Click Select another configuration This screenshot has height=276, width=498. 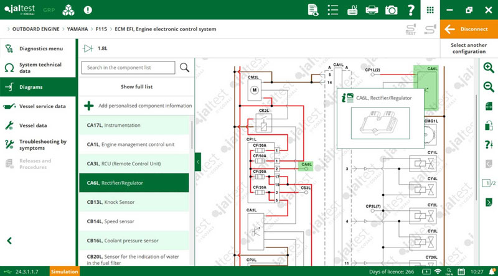tap(469, 48)
